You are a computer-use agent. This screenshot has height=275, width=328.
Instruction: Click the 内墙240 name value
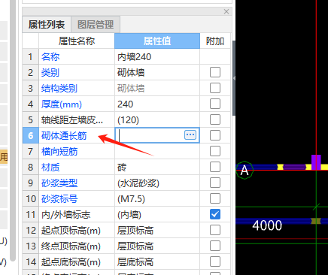(x=135, y=57)
